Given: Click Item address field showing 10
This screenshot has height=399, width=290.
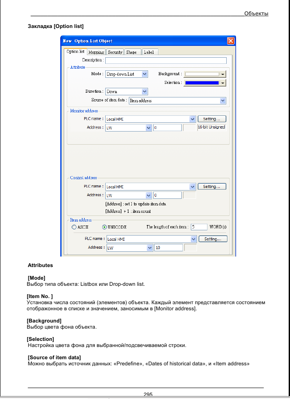Looking at the screenshot, I should tap(169, 248).
